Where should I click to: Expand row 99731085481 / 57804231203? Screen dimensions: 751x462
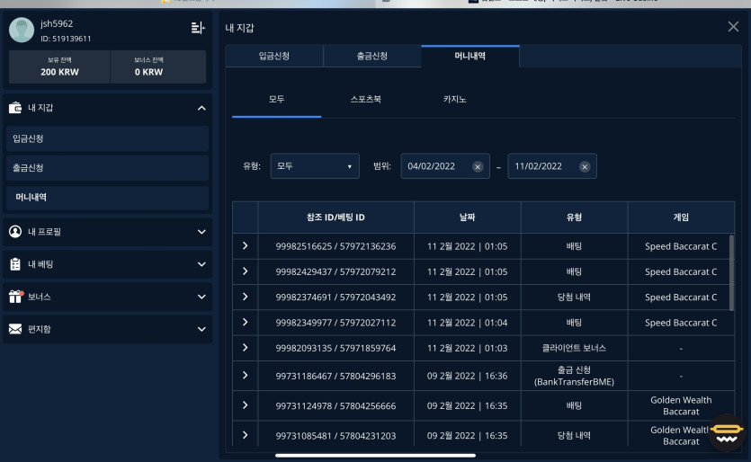tap(246, 435)
